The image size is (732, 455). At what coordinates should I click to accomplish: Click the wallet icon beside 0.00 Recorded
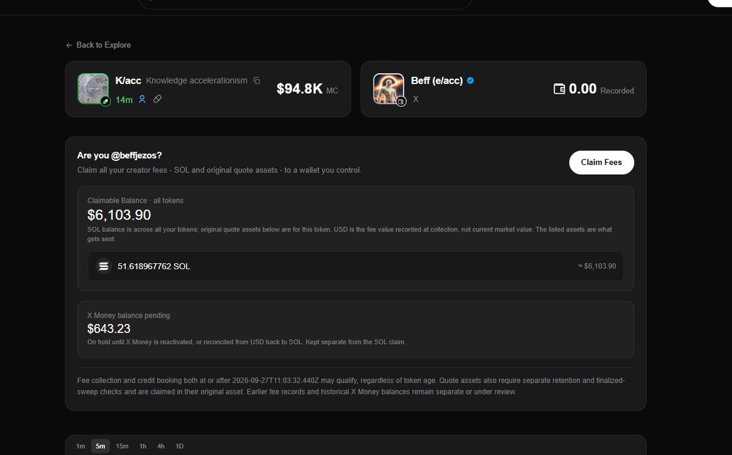(x=559, y=89)
